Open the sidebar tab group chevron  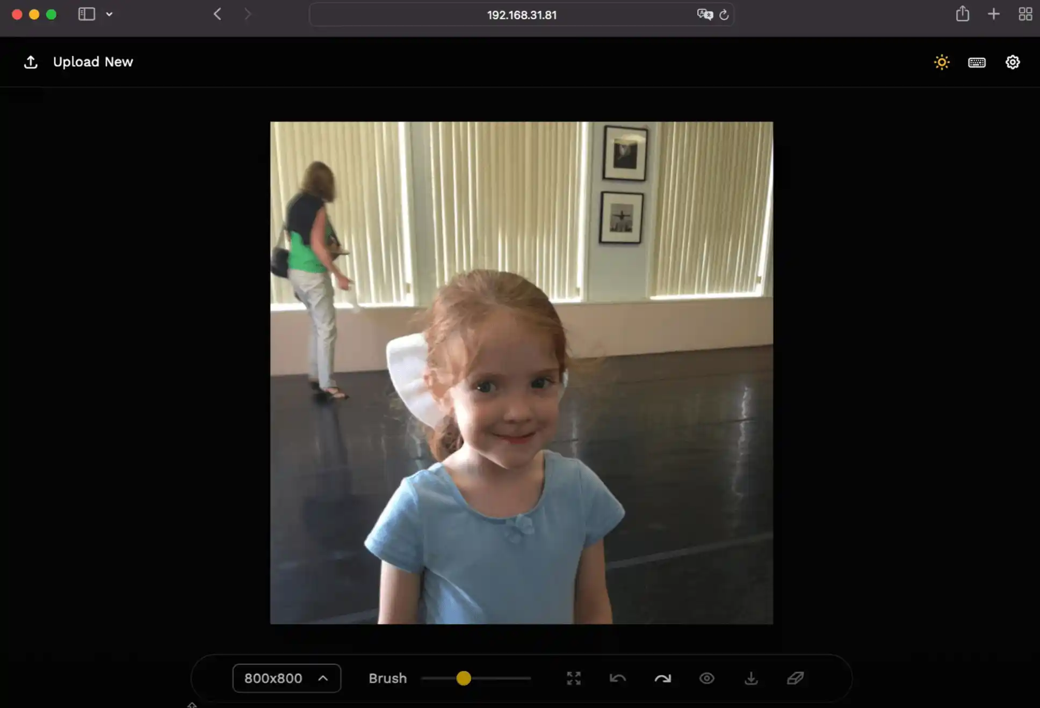[x=109, y=14]
